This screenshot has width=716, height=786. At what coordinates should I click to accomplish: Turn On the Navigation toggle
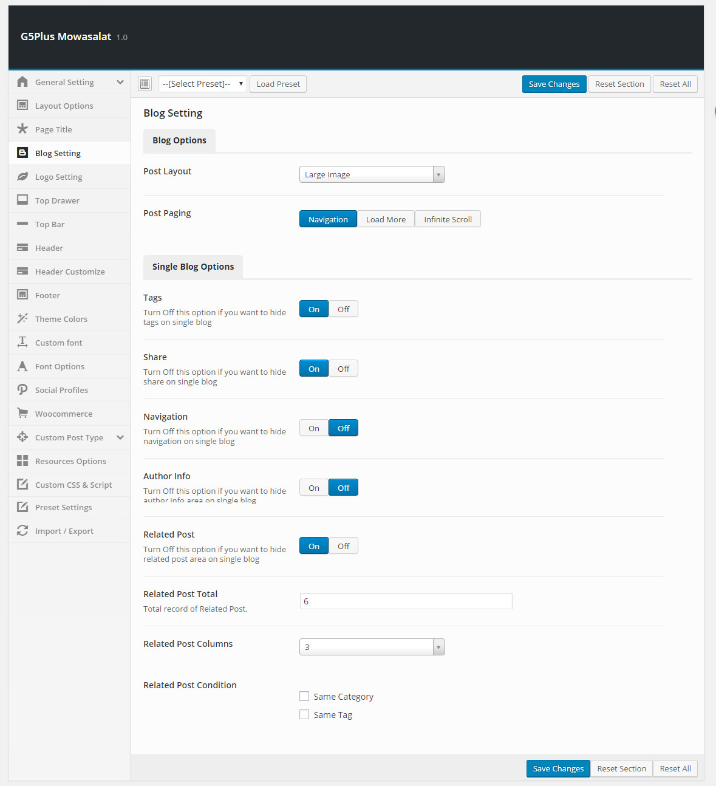[314, 428]
